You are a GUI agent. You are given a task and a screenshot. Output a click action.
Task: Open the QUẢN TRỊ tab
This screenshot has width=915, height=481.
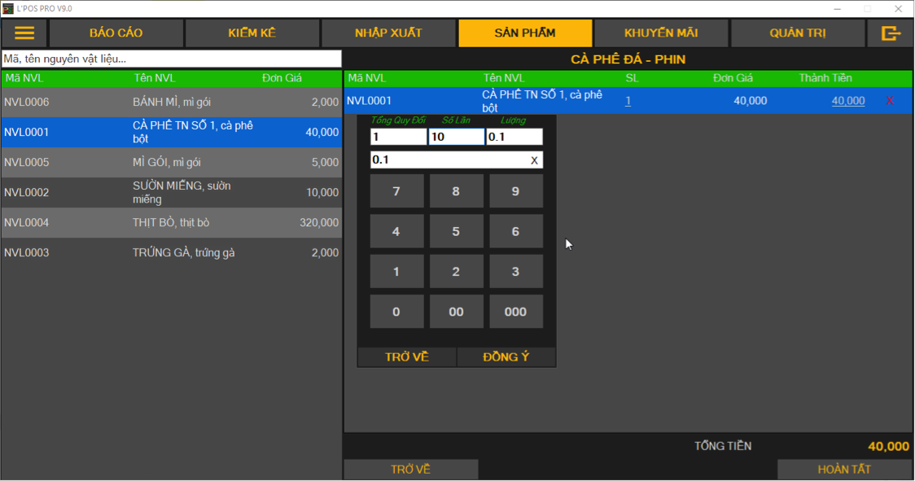pyautogui.click(x=798, y=33)
